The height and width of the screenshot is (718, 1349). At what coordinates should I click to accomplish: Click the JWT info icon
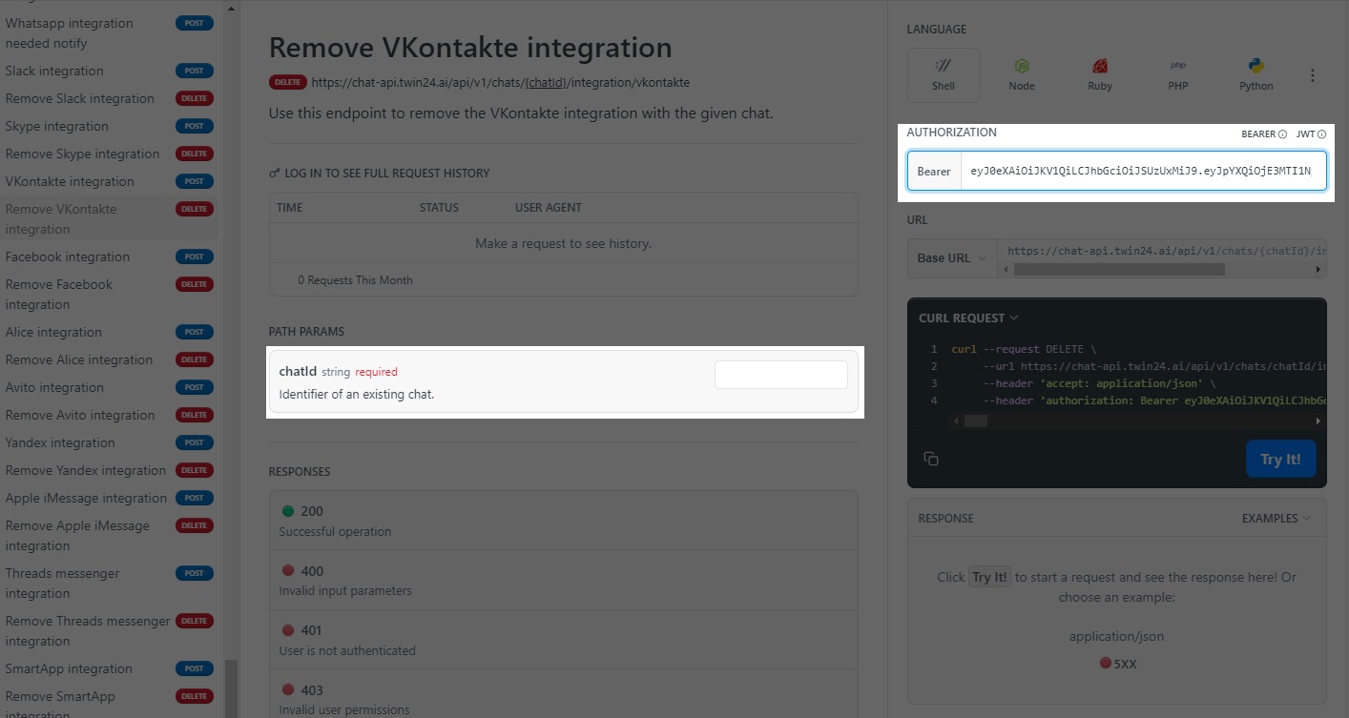(x=1322, y=134)
